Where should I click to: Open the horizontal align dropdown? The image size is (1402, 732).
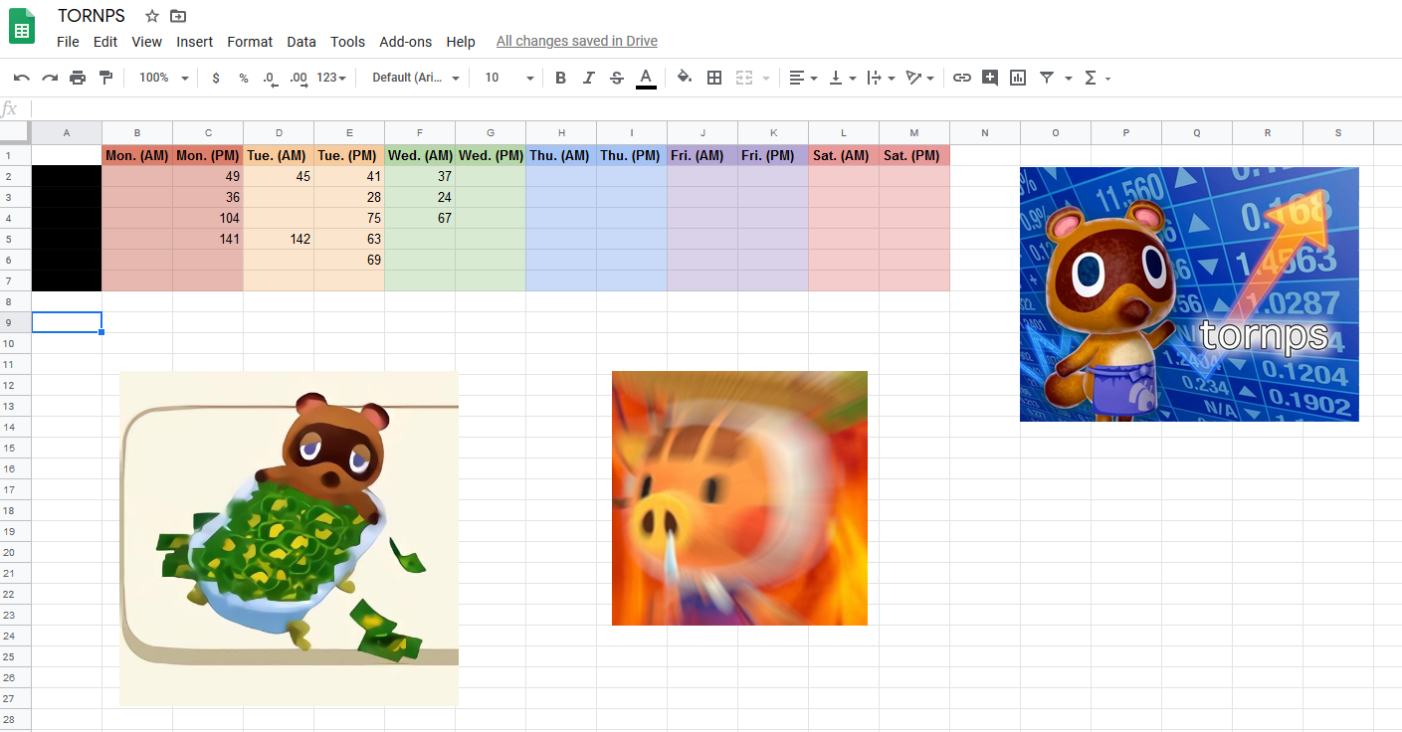point(803,78)
